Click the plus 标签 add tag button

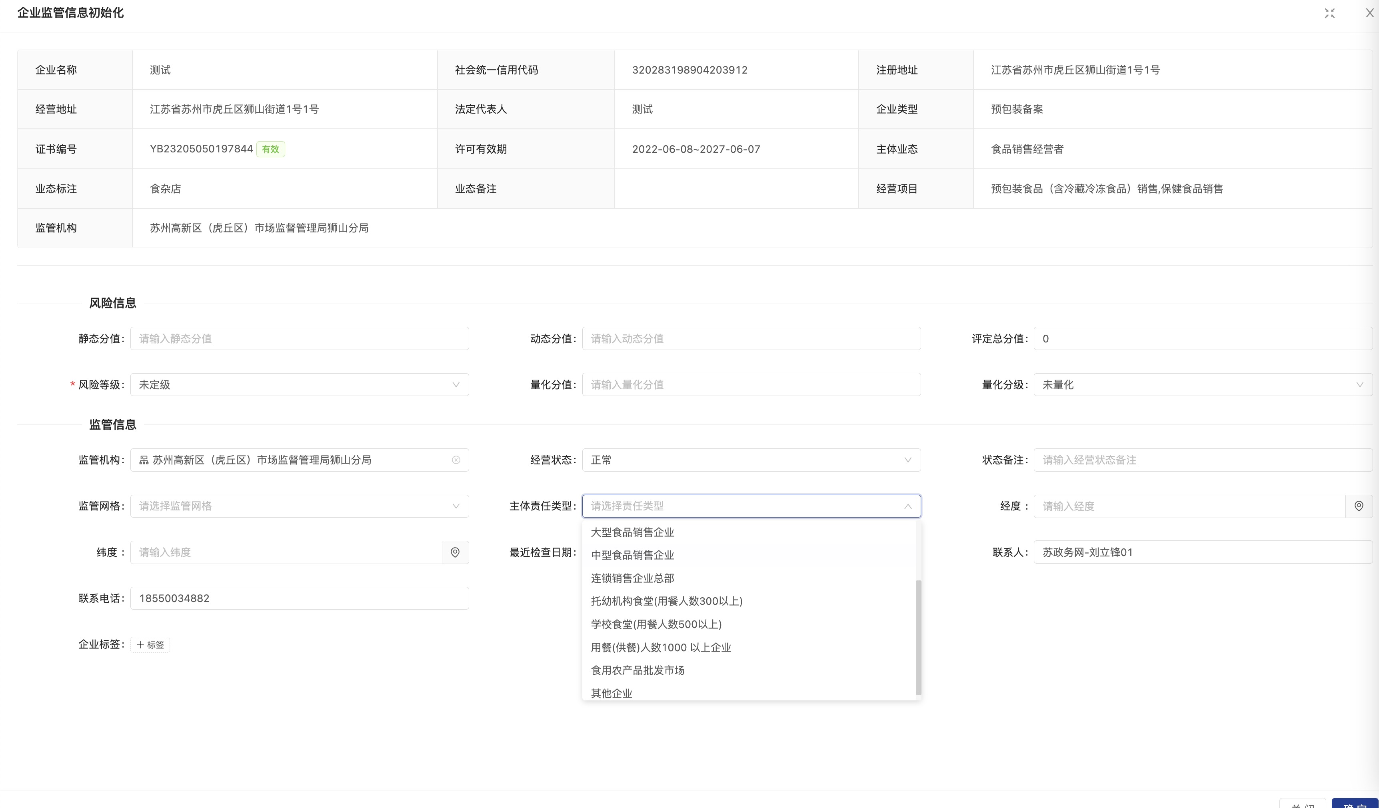pos(150,645)
